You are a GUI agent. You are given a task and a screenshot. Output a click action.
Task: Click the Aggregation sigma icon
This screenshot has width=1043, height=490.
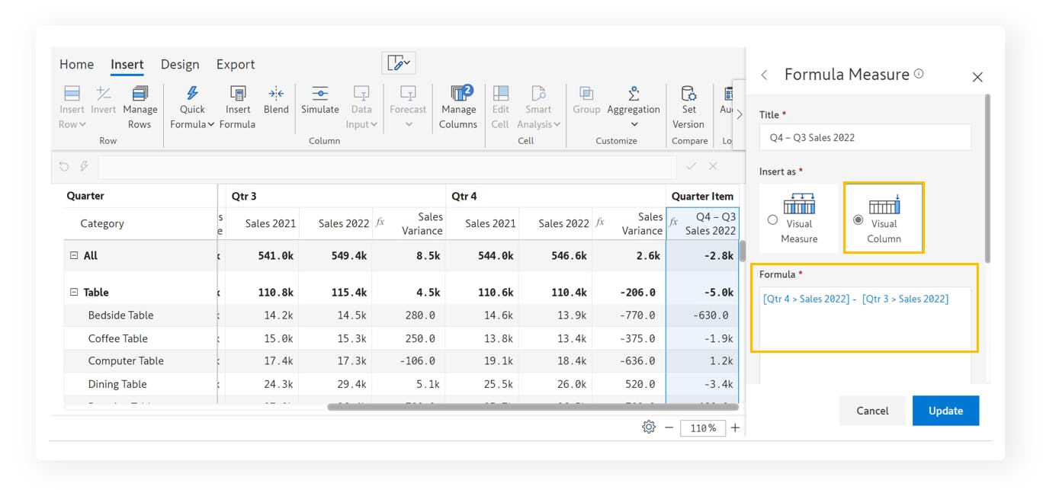[634, 93]
